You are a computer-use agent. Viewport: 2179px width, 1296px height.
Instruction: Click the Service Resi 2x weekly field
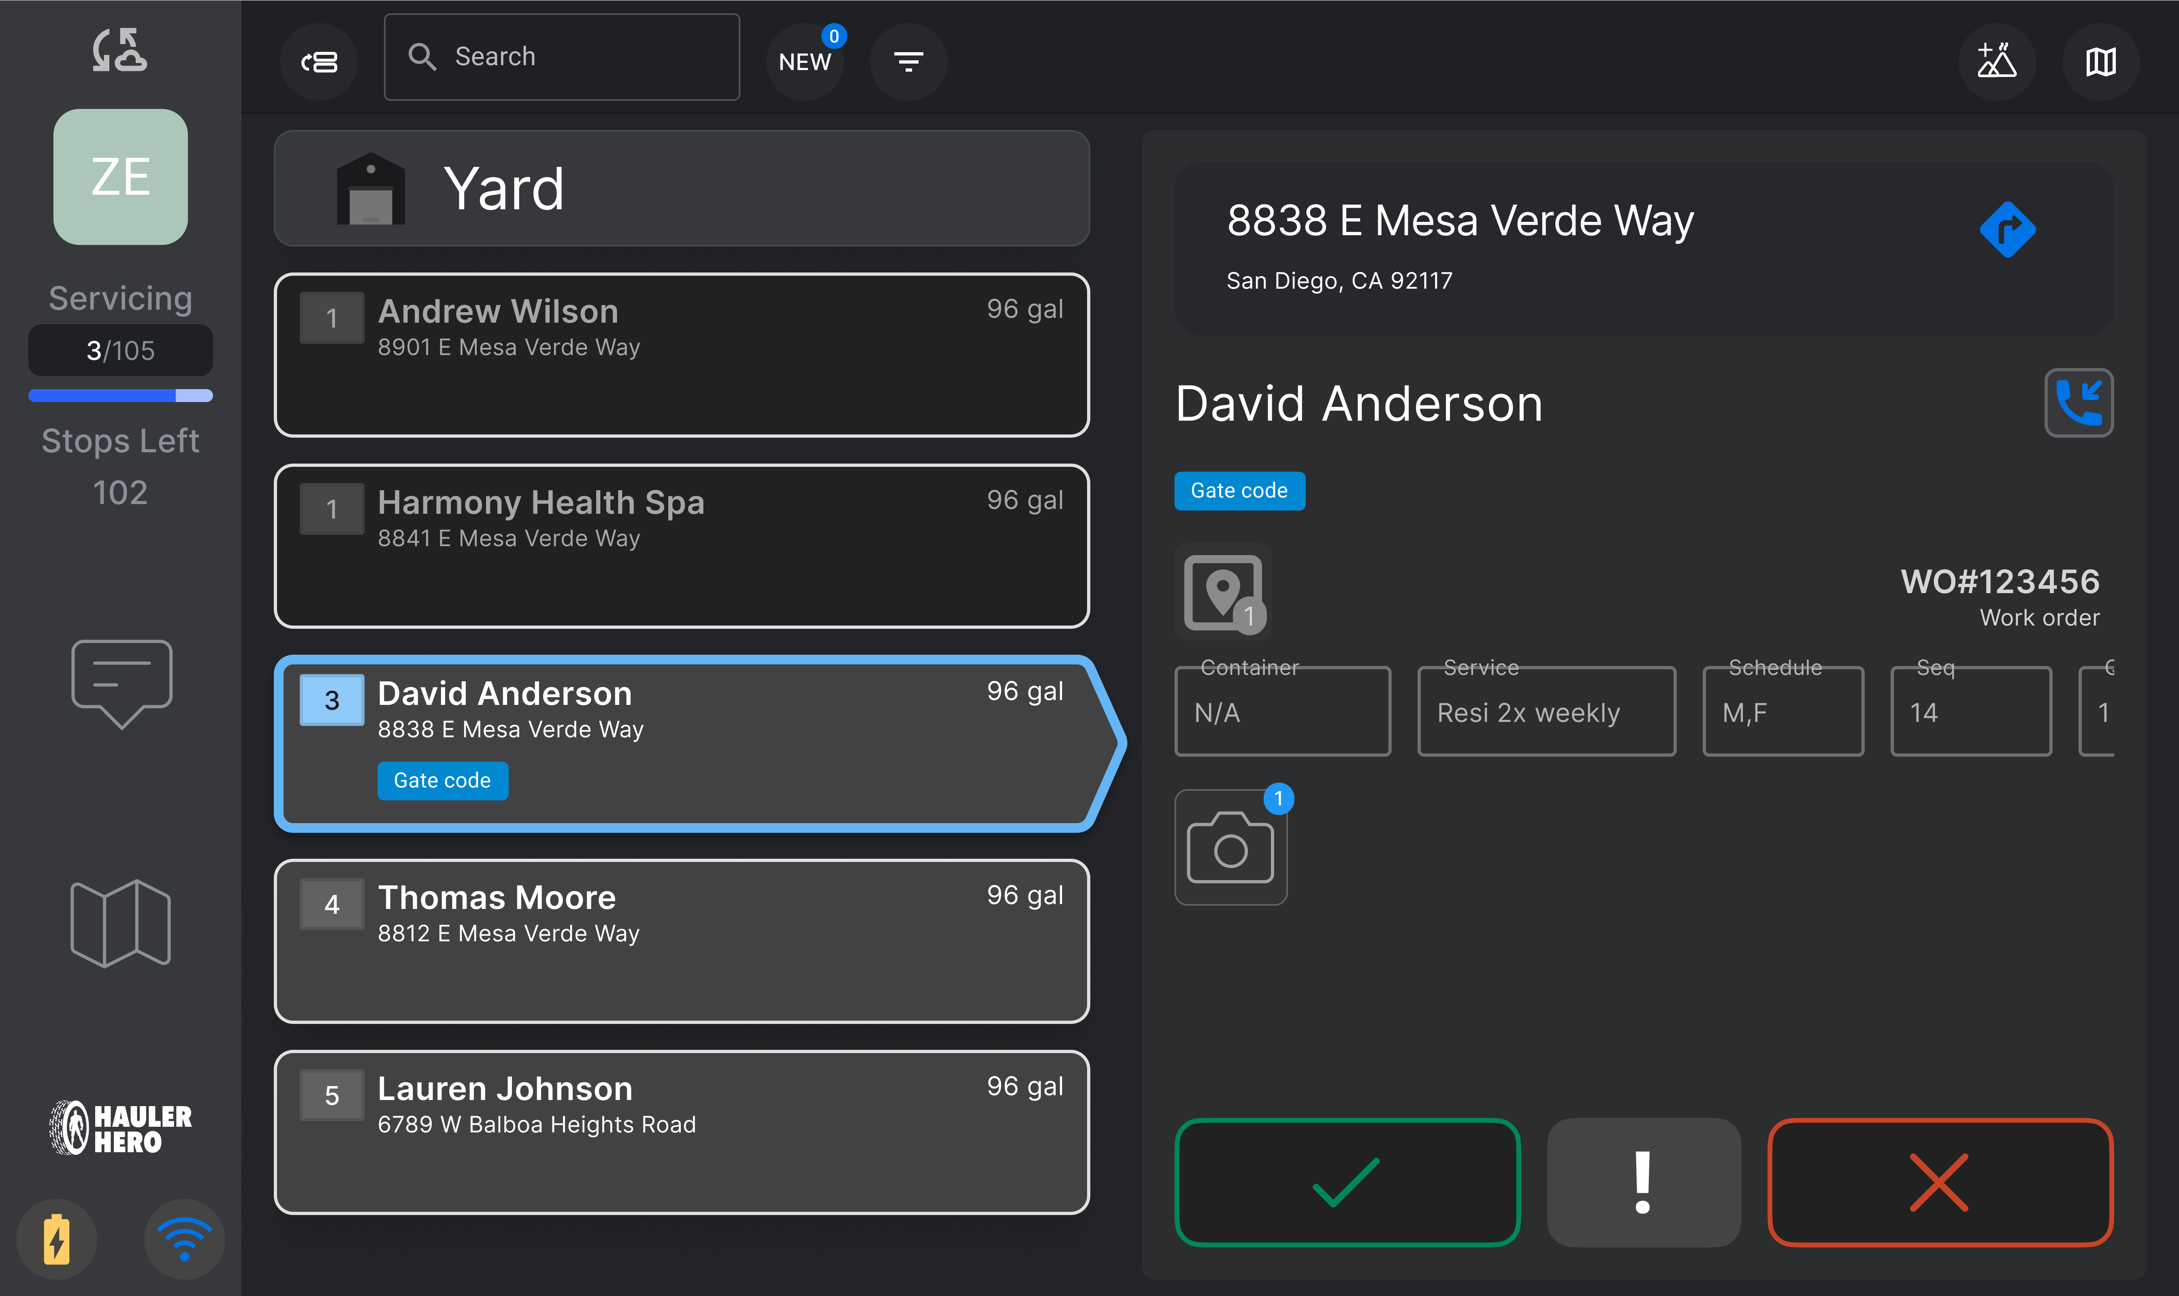[x=1546, y=711]
